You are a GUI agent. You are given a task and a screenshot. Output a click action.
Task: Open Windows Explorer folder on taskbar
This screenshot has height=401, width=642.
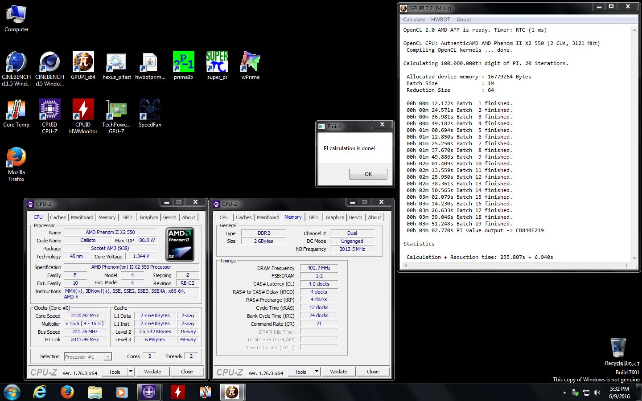[95, 392]
